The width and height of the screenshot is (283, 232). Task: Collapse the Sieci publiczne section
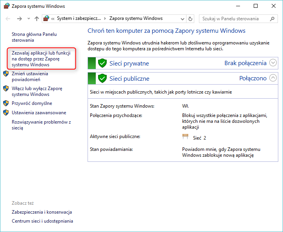(273, 78)
